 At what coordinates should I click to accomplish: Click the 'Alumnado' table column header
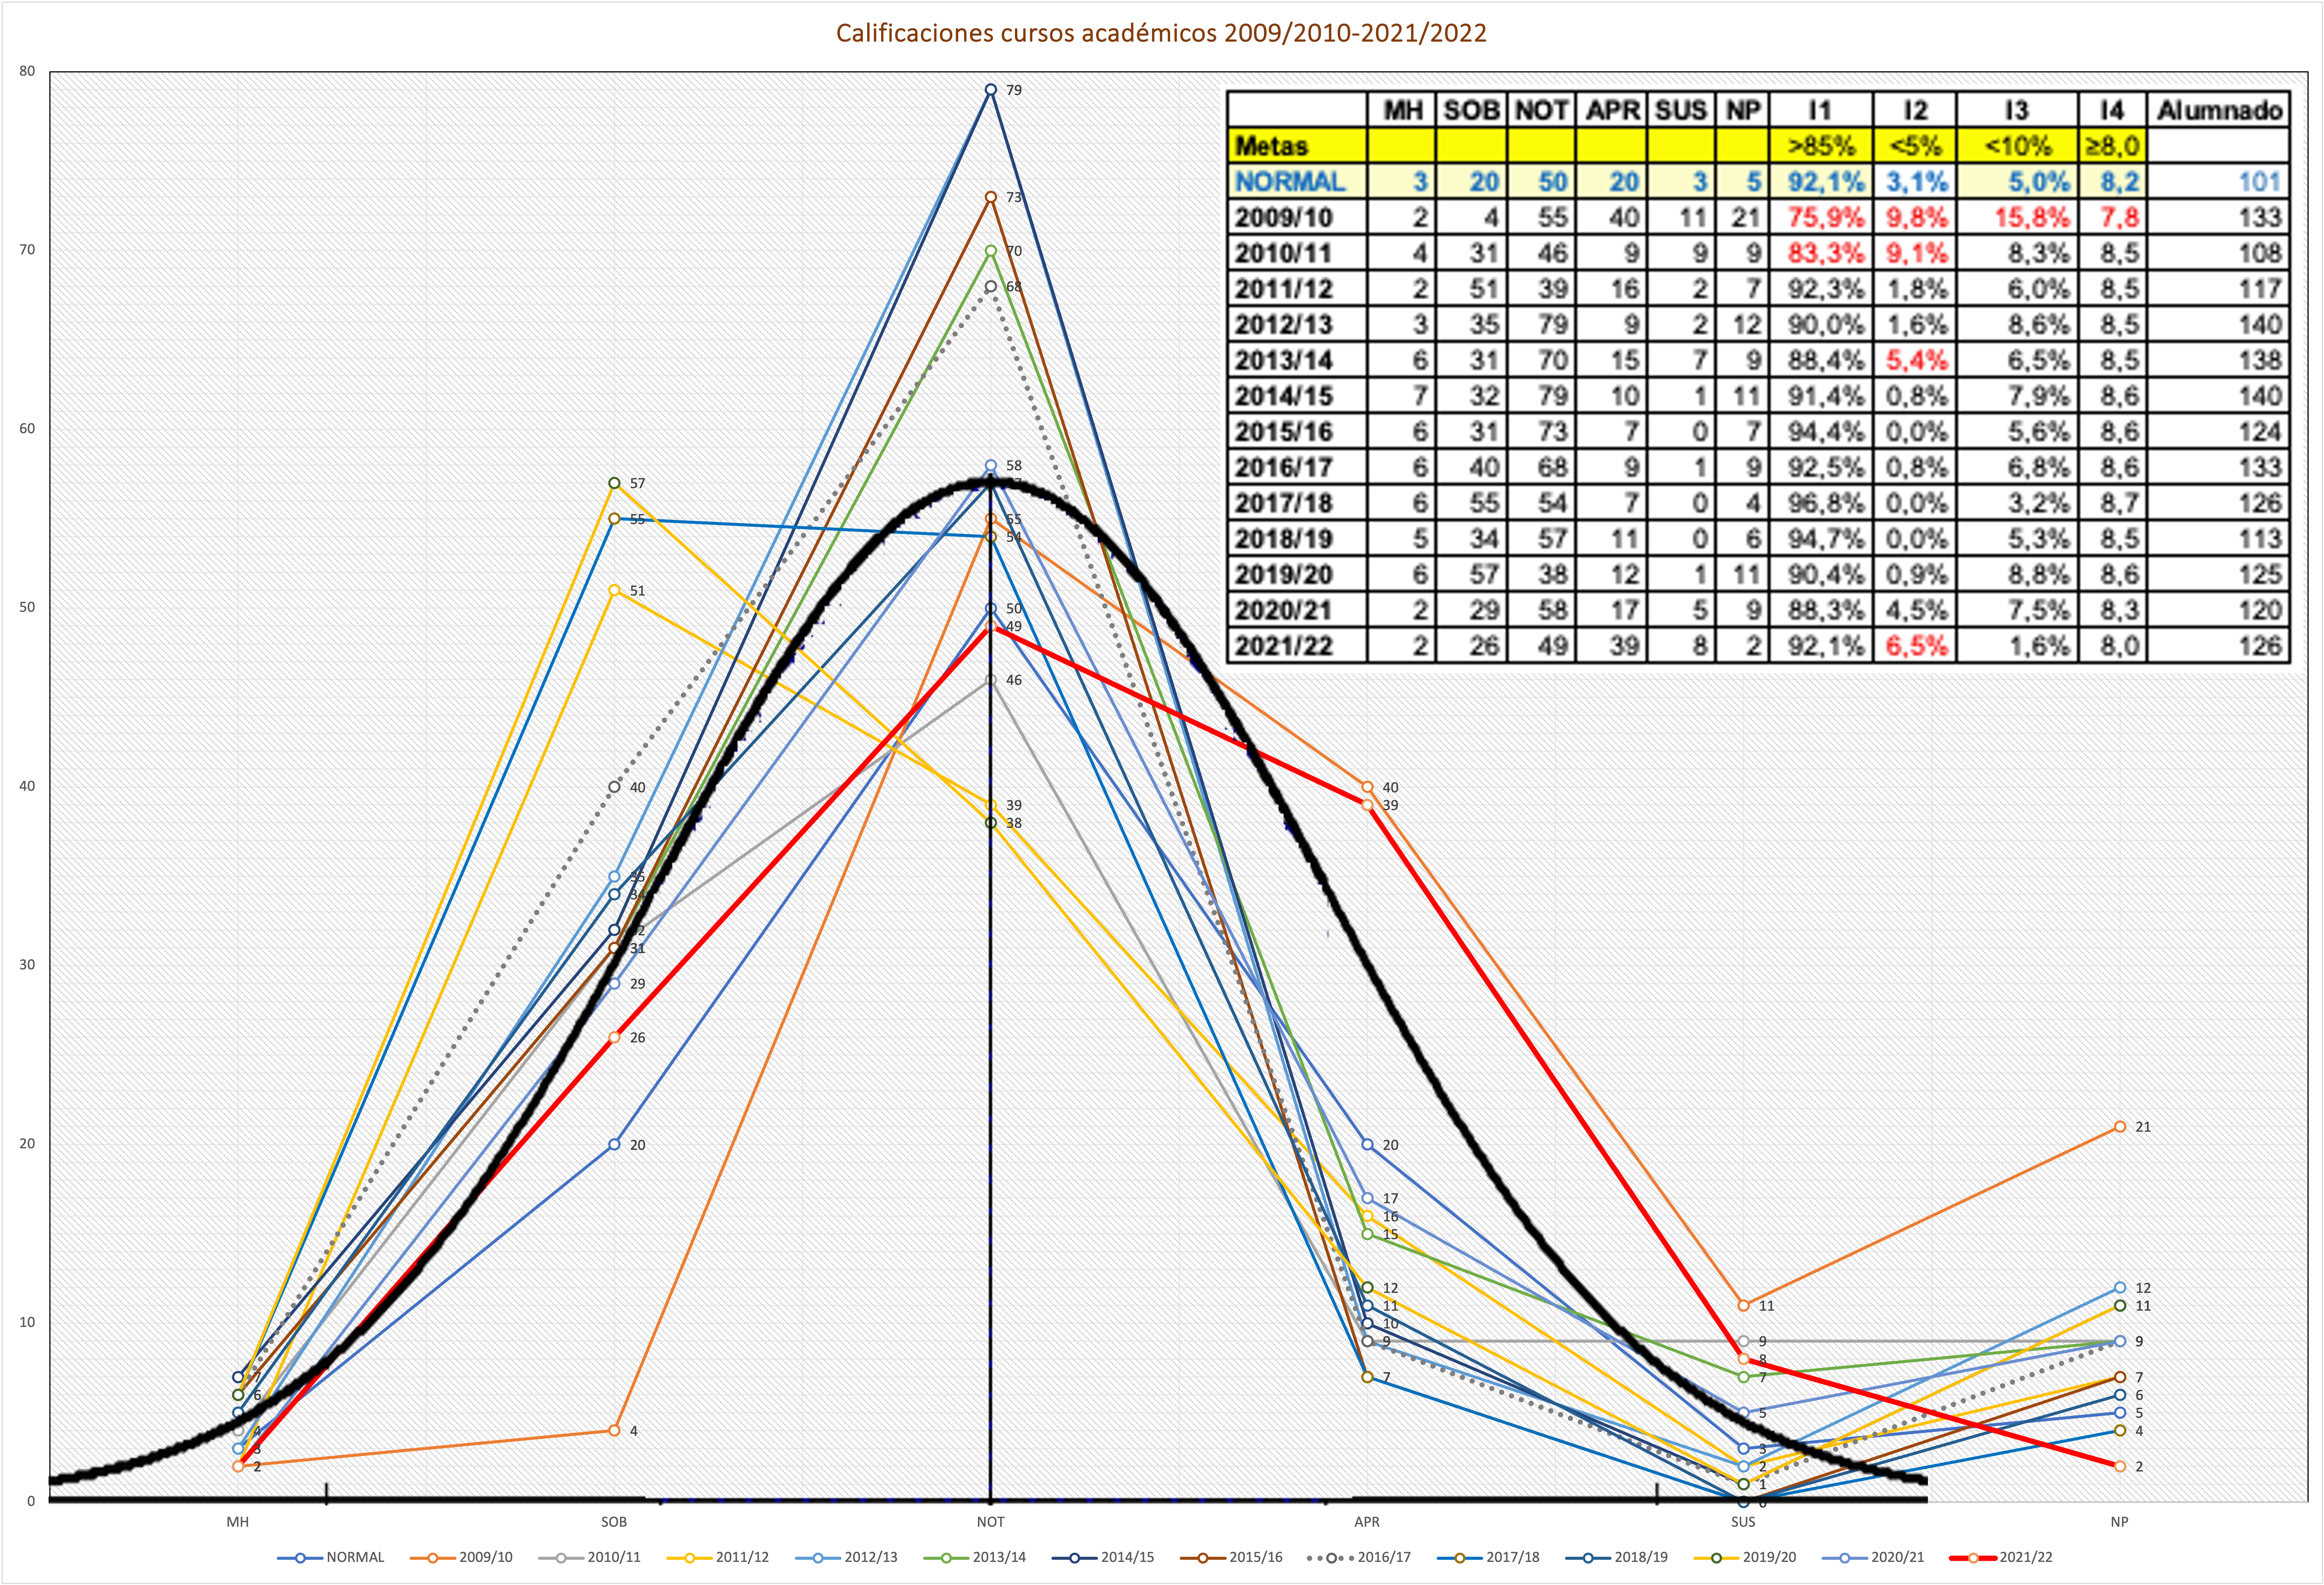tap(2219, 110)
